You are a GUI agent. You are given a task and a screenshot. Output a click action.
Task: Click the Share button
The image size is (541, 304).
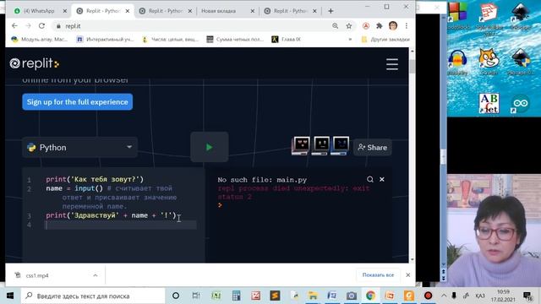(x=373, y=148)
